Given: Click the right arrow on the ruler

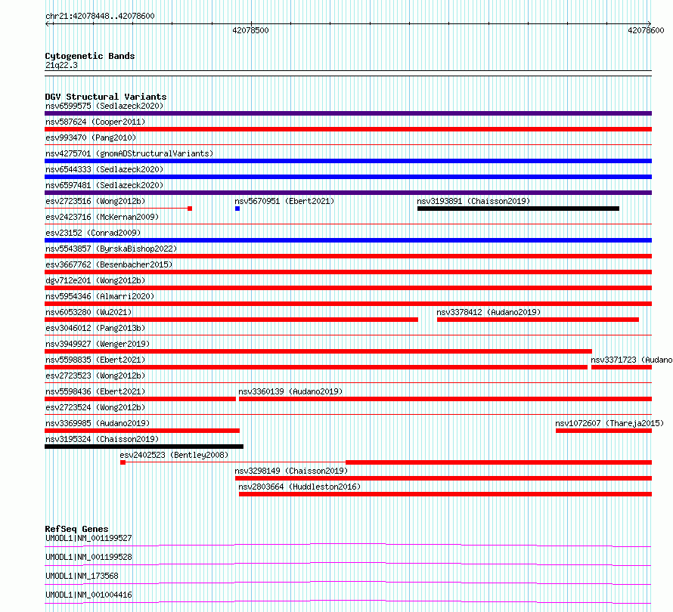Looking at the screenshot, I should (x=649, y=24).
